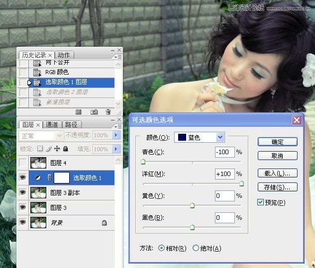Image resolution: width=315 pixels, height=268 pixels.
Task: Click the new snapshot camera icon in History panel
Action: 94,112
